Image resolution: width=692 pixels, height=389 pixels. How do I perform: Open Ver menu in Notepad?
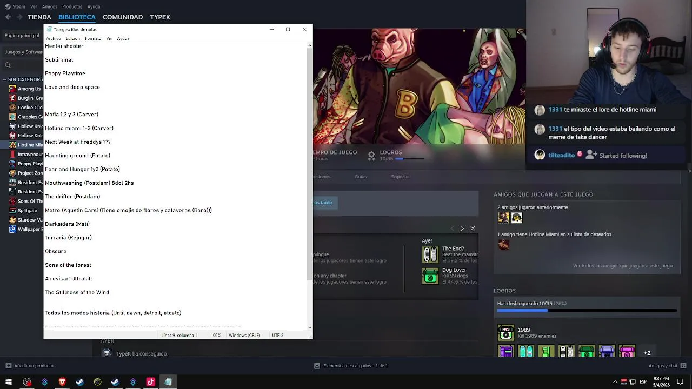109,38
